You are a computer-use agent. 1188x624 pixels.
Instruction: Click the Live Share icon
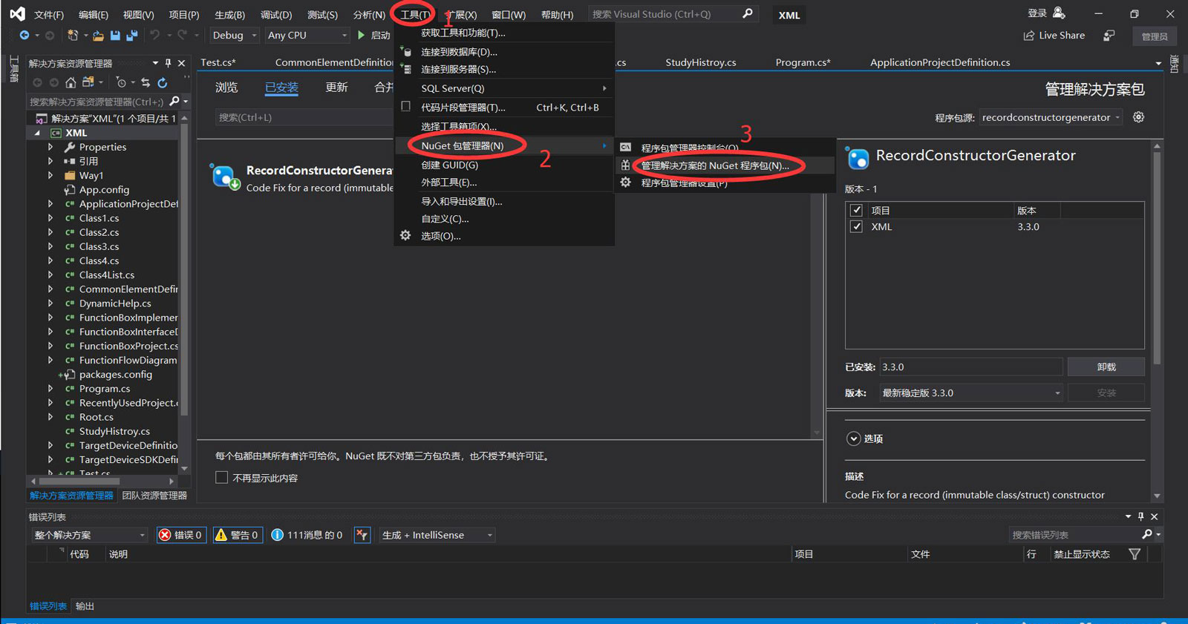pyautogui.click(x=1029, y=36)
